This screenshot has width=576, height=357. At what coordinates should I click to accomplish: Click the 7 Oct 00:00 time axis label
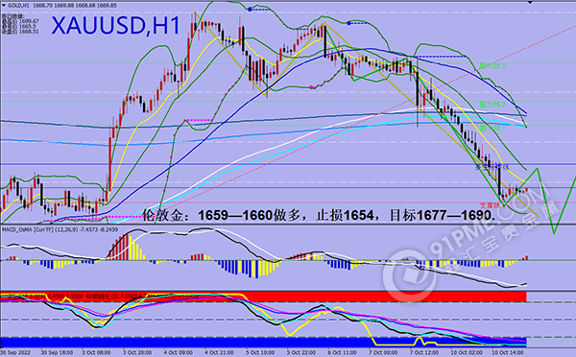tap(383, 352)
